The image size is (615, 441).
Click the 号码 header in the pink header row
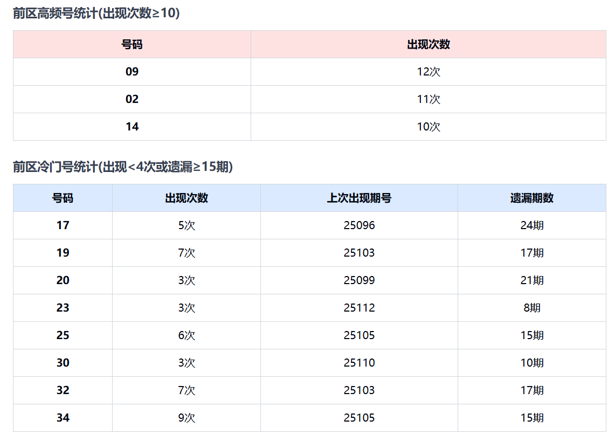click(x=132, y=45)
